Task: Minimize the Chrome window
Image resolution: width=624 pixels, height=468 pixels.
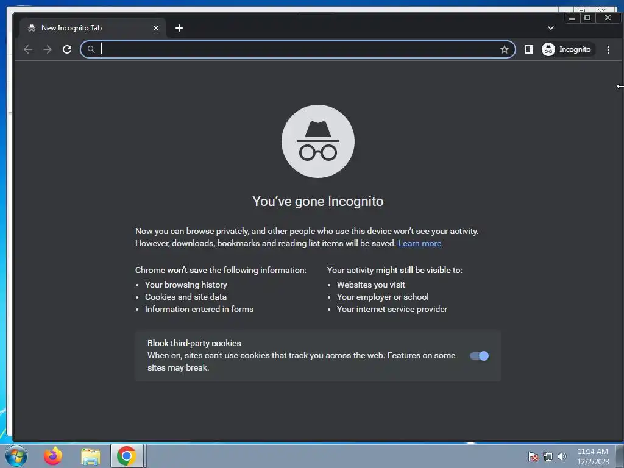Action: 572,18
